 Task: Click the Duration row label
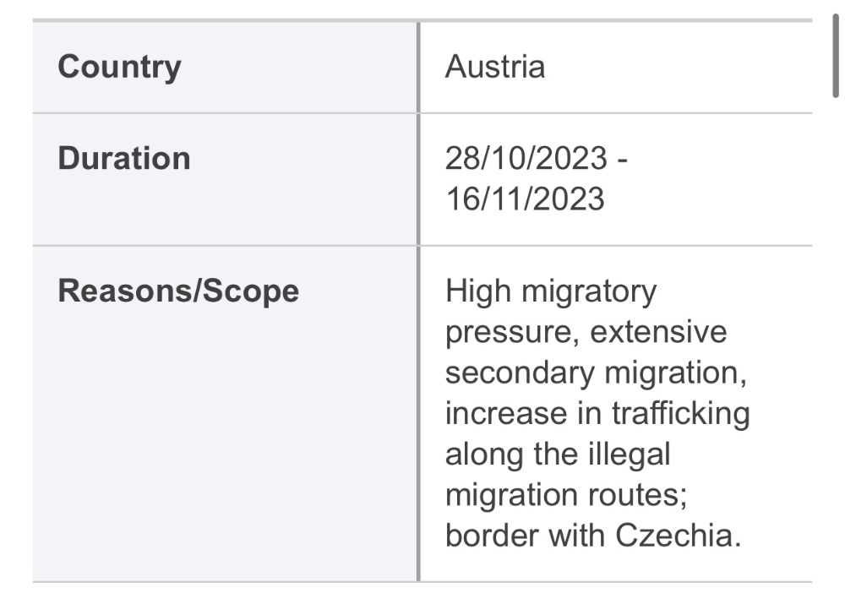coord(124,159)
